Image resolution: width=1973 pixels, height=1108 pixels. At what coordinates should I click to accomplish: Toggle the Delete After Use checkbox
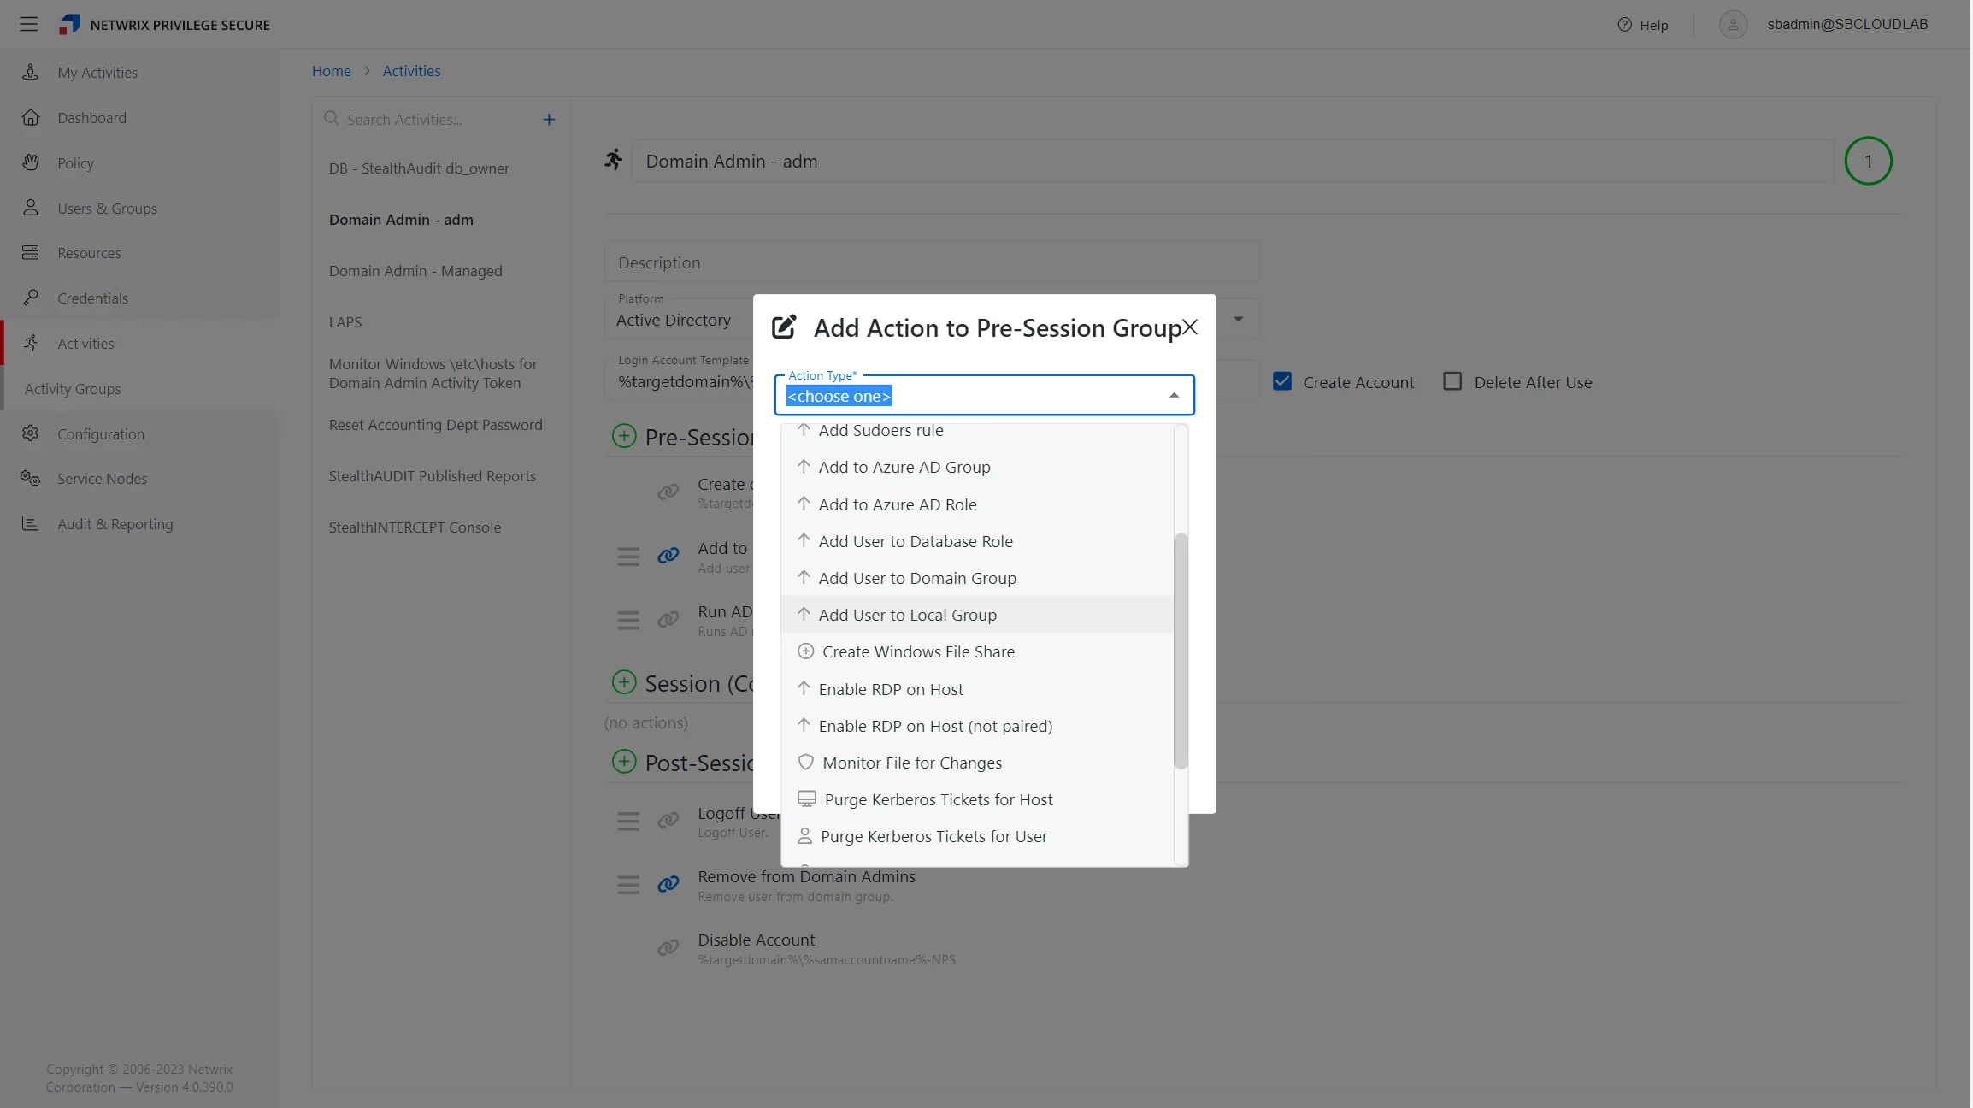pos(1452,381)
